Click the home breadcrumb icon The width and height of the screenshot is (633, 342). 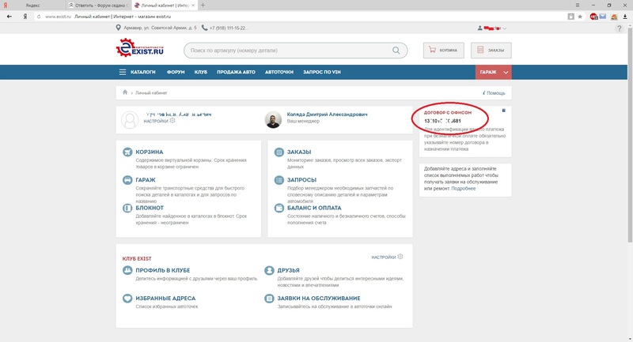125,92
